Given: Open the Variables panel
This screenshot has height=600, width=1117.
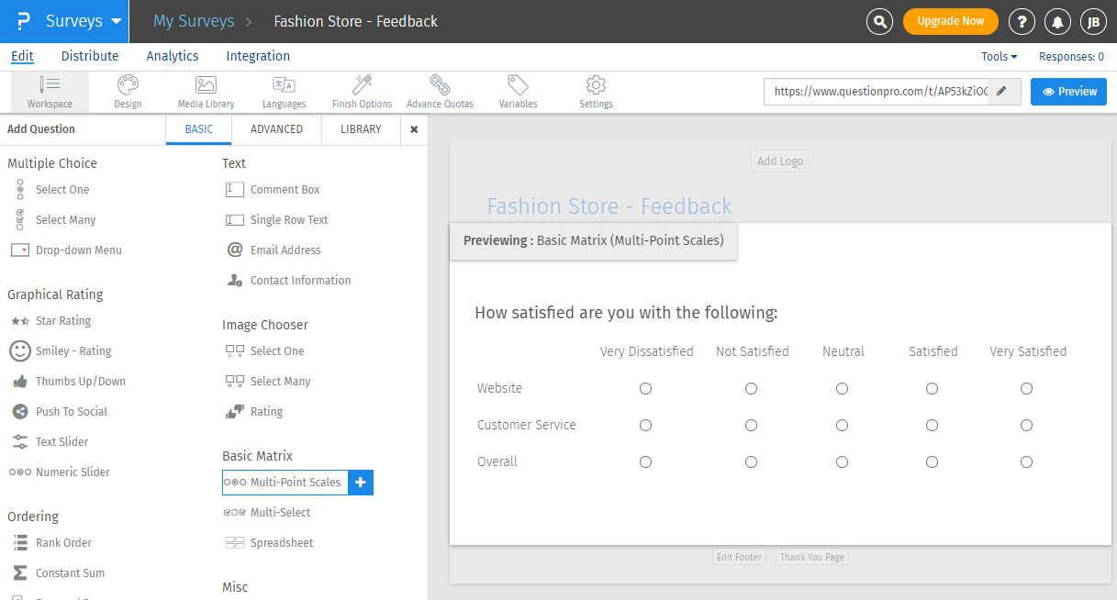Looking at the screenshot, I should (x=517, y=92).
